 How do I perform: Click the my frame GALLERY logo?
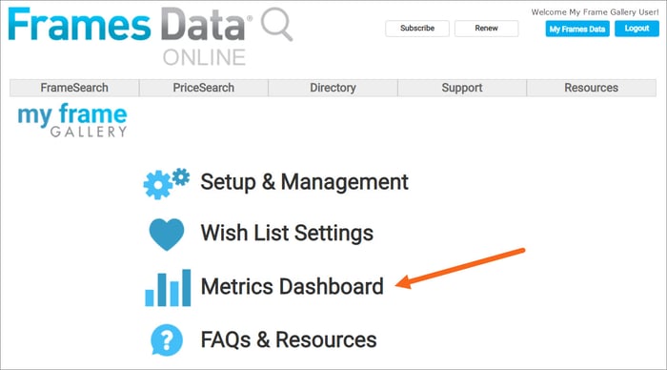(x=72, y=120)
